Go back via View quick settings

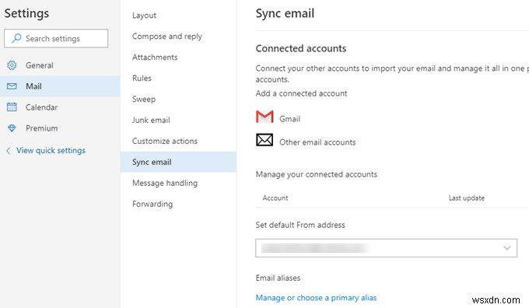coord(51,150)
